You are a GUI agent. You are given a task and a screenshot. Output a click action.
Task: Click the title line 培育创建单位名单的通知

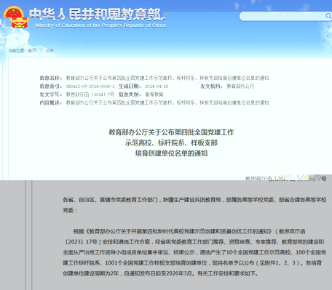171,153
